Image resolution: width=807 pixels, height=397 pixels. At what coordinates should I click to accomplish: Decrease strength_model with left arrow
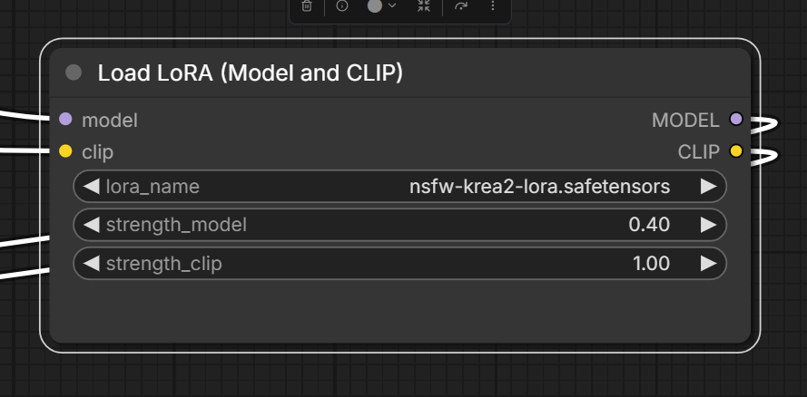pos(91,225)
